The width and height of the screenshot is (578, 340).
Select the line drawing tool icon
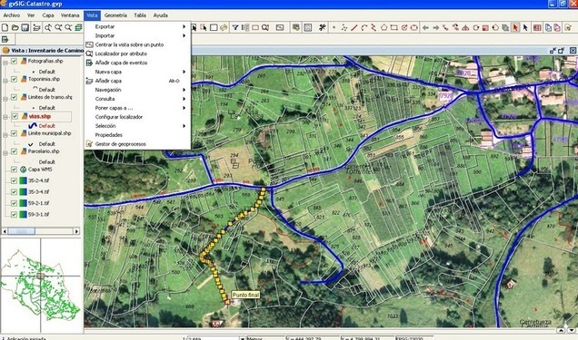click(x=354, y=27)
